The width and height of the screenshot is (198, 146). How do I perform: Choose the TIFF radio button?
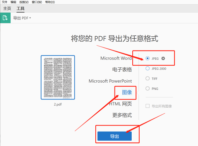(x=148, y=79)
